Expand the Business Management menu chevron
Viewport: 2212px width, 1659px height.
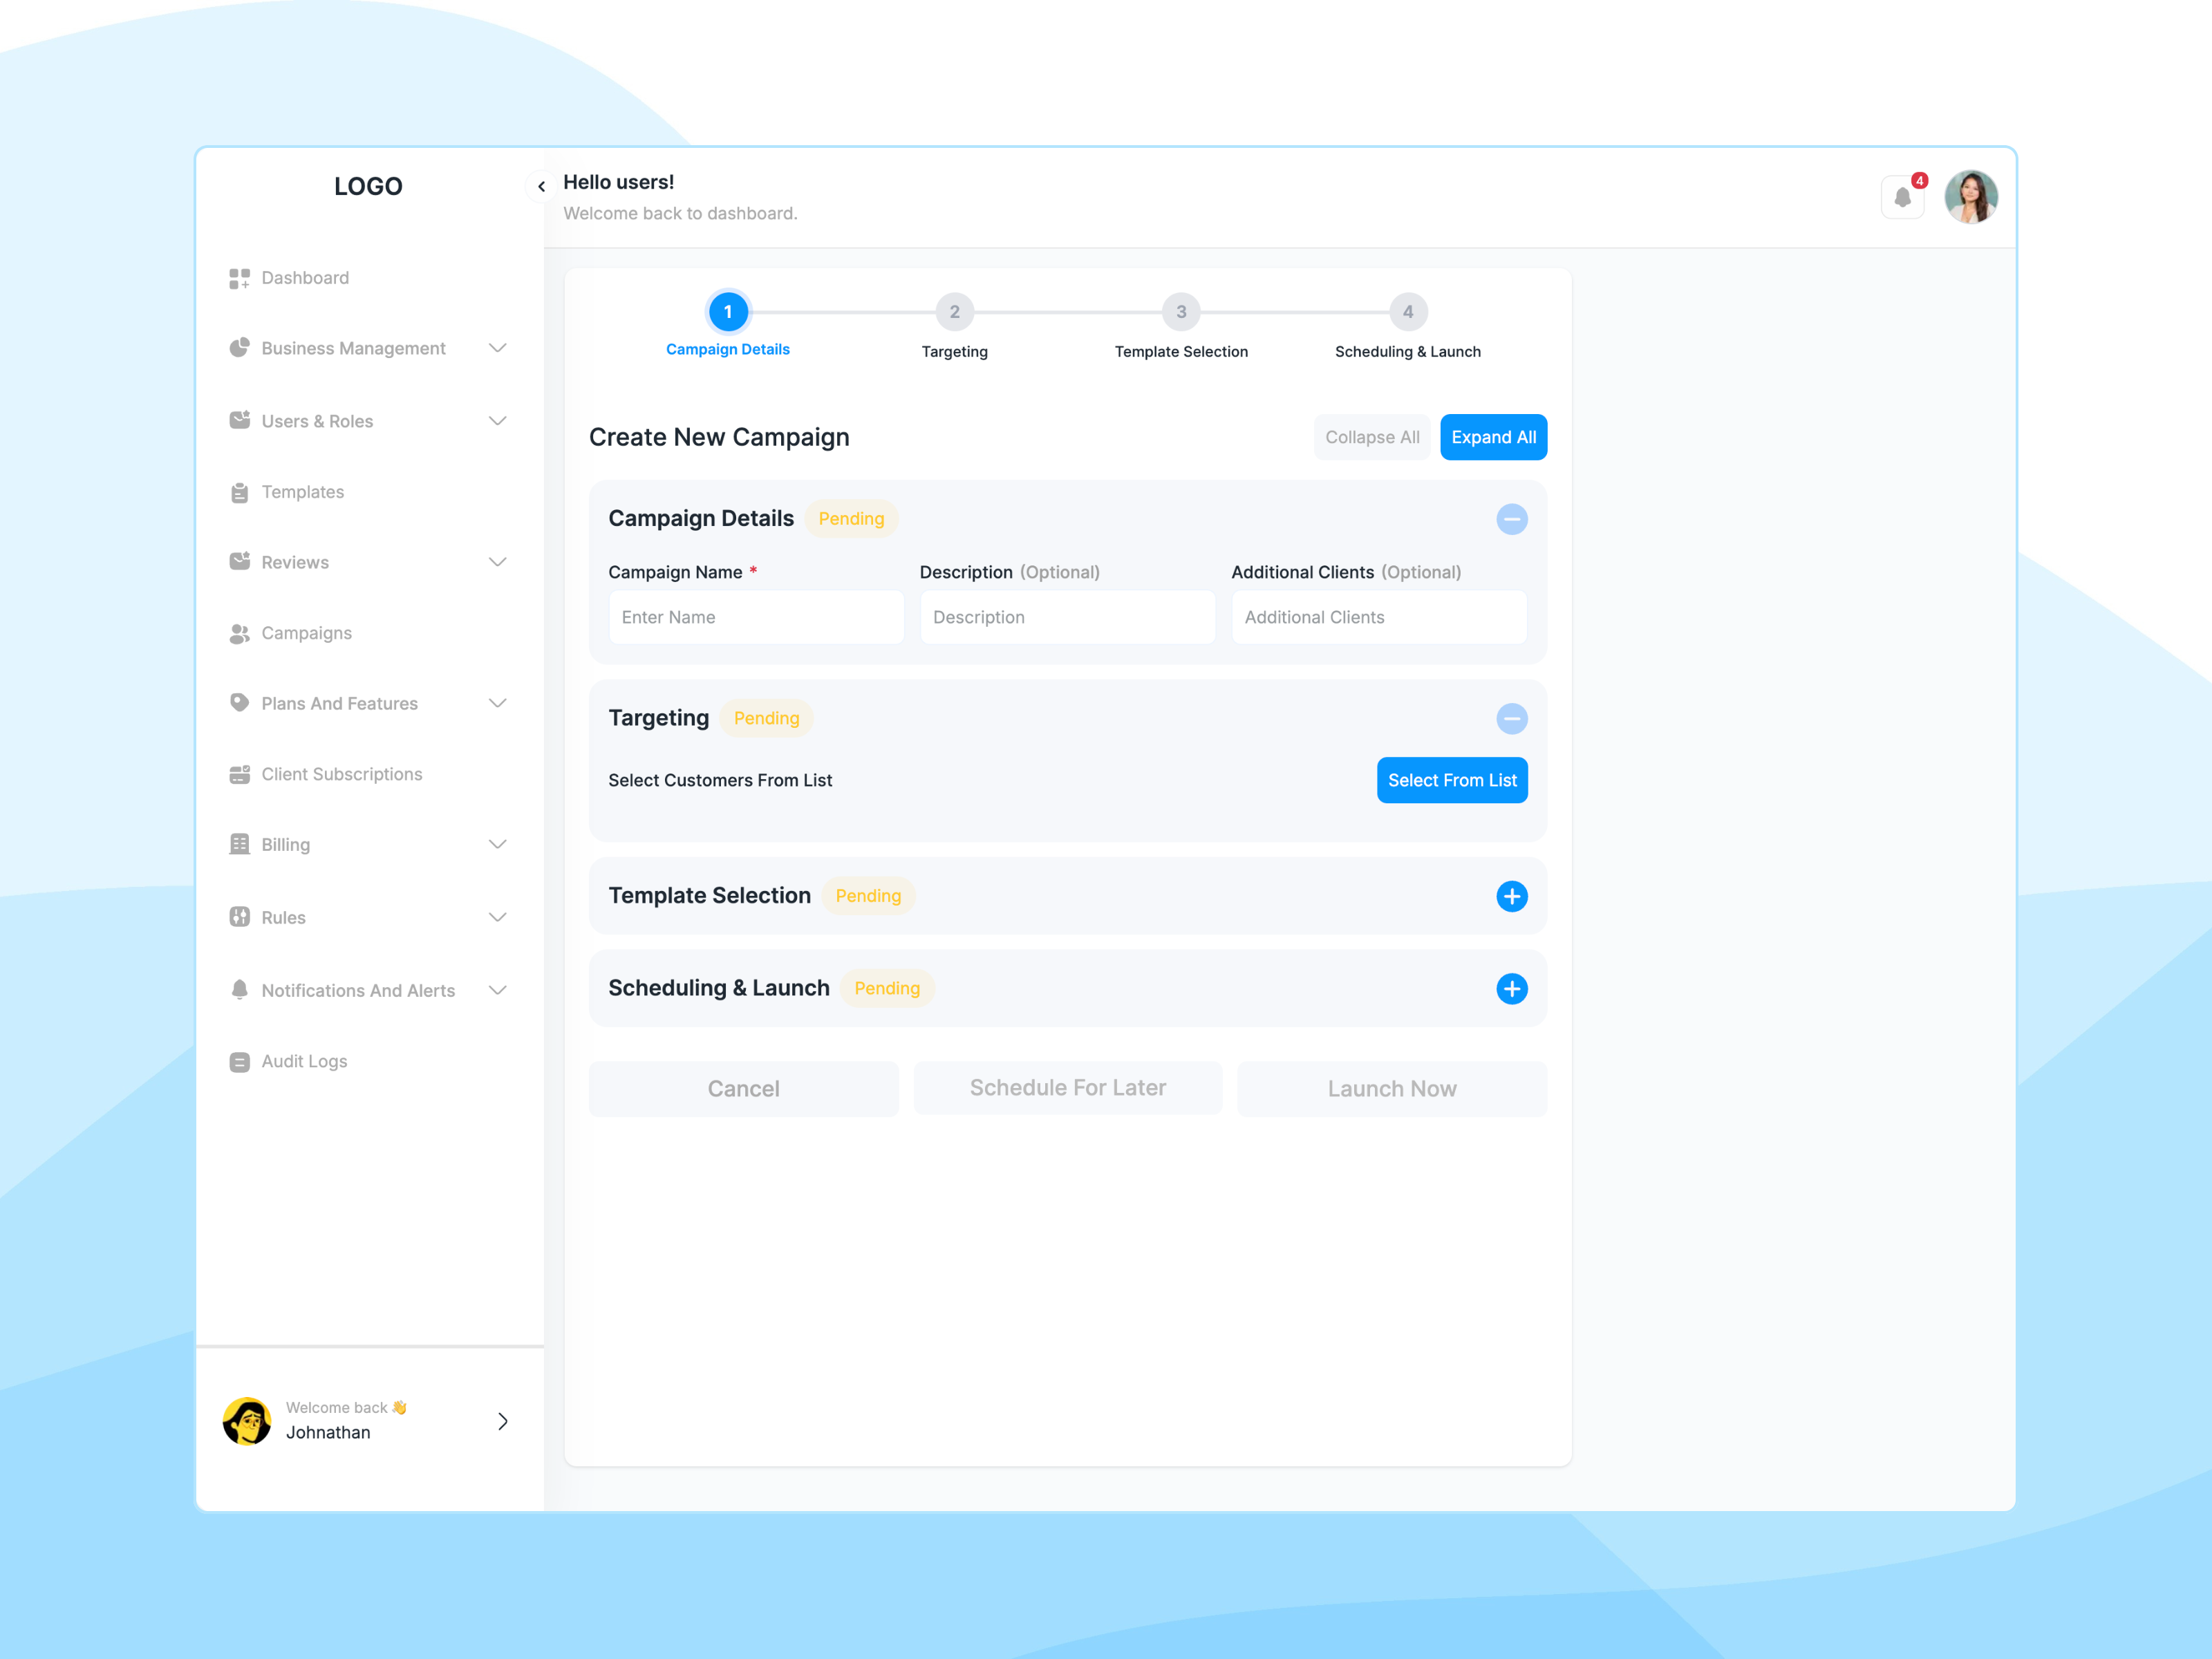click(x=497, y=348)
